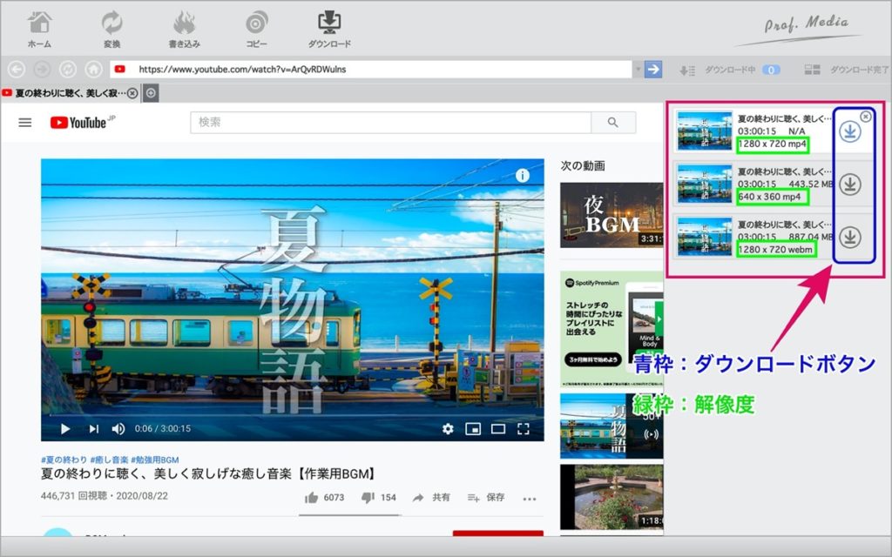Click the 共有 share button
The height and width of the screenshot is (557, 892).
click(431, 497)
